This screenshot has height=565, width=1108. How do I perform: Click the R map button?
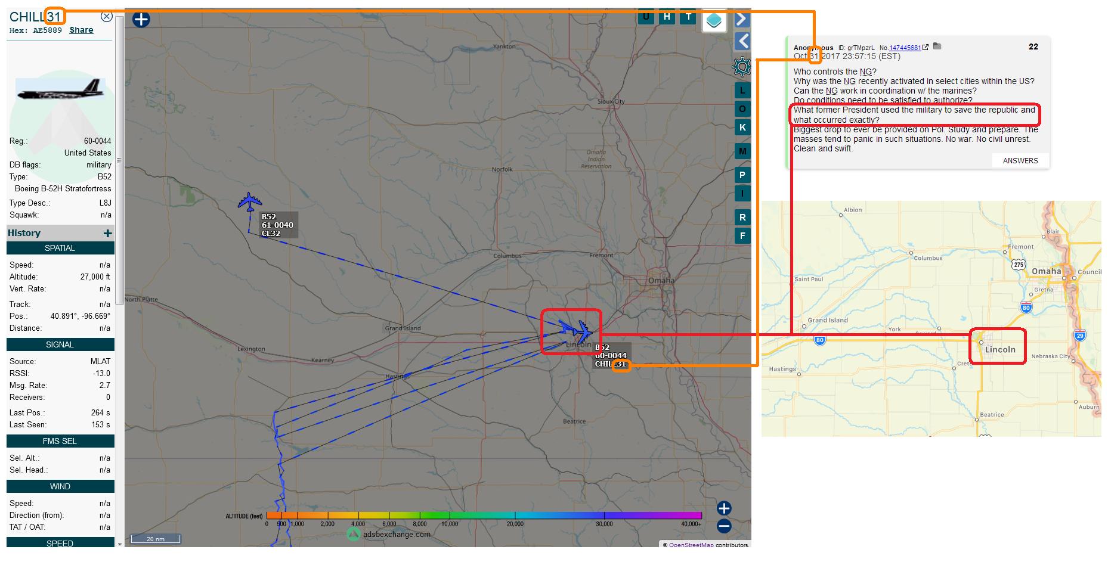pos(742,218)
